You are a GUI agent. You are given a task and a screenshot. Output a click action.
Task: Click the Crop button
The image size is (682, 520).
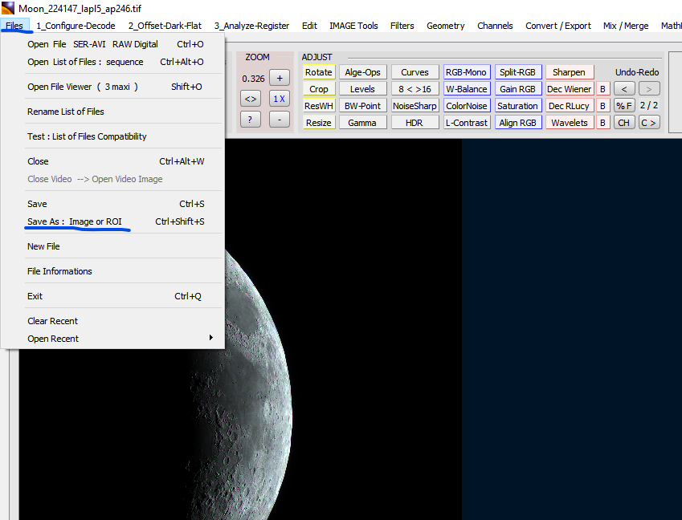pyautogui.click(x=319, y=89)
